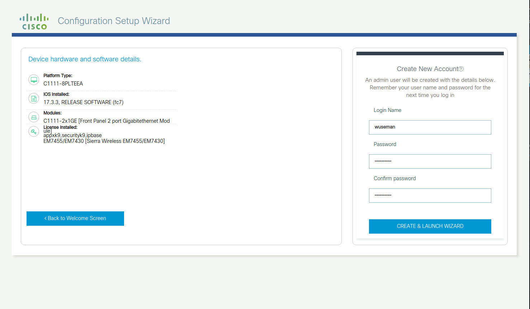Image resolution: width=530 pixels, height=309 pixels.
Task: Click inside the Login Name field
Action: [430, 127]
